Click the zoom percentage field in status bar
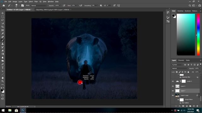Viewport: 202px width, 113px height. pos(9,106)
